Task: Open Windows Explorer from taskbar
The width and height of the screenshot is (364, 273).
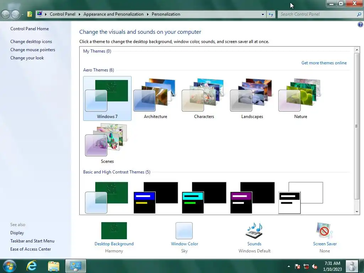Action: tap(54, 266)
